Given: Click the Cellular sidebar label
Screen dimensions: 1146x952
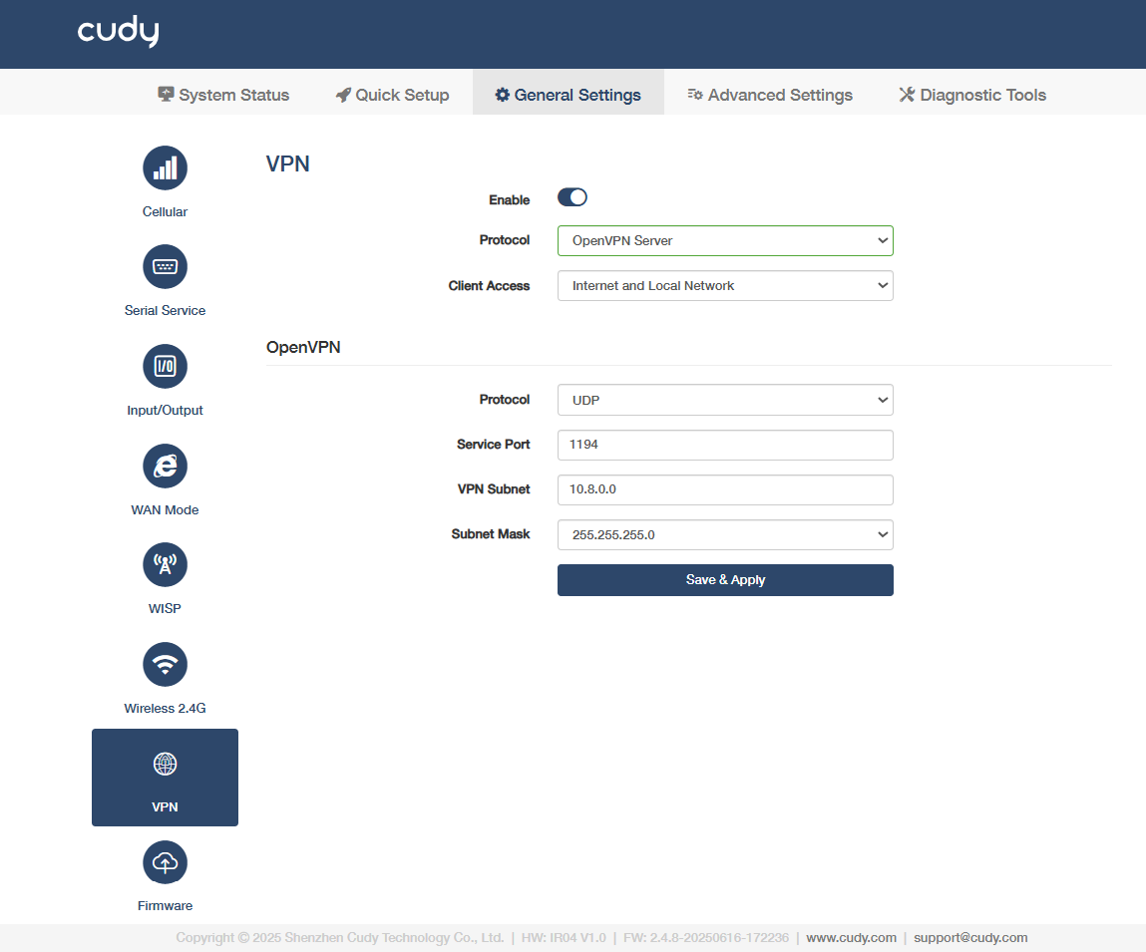Looking at the screenshot, I should [165, 212].
